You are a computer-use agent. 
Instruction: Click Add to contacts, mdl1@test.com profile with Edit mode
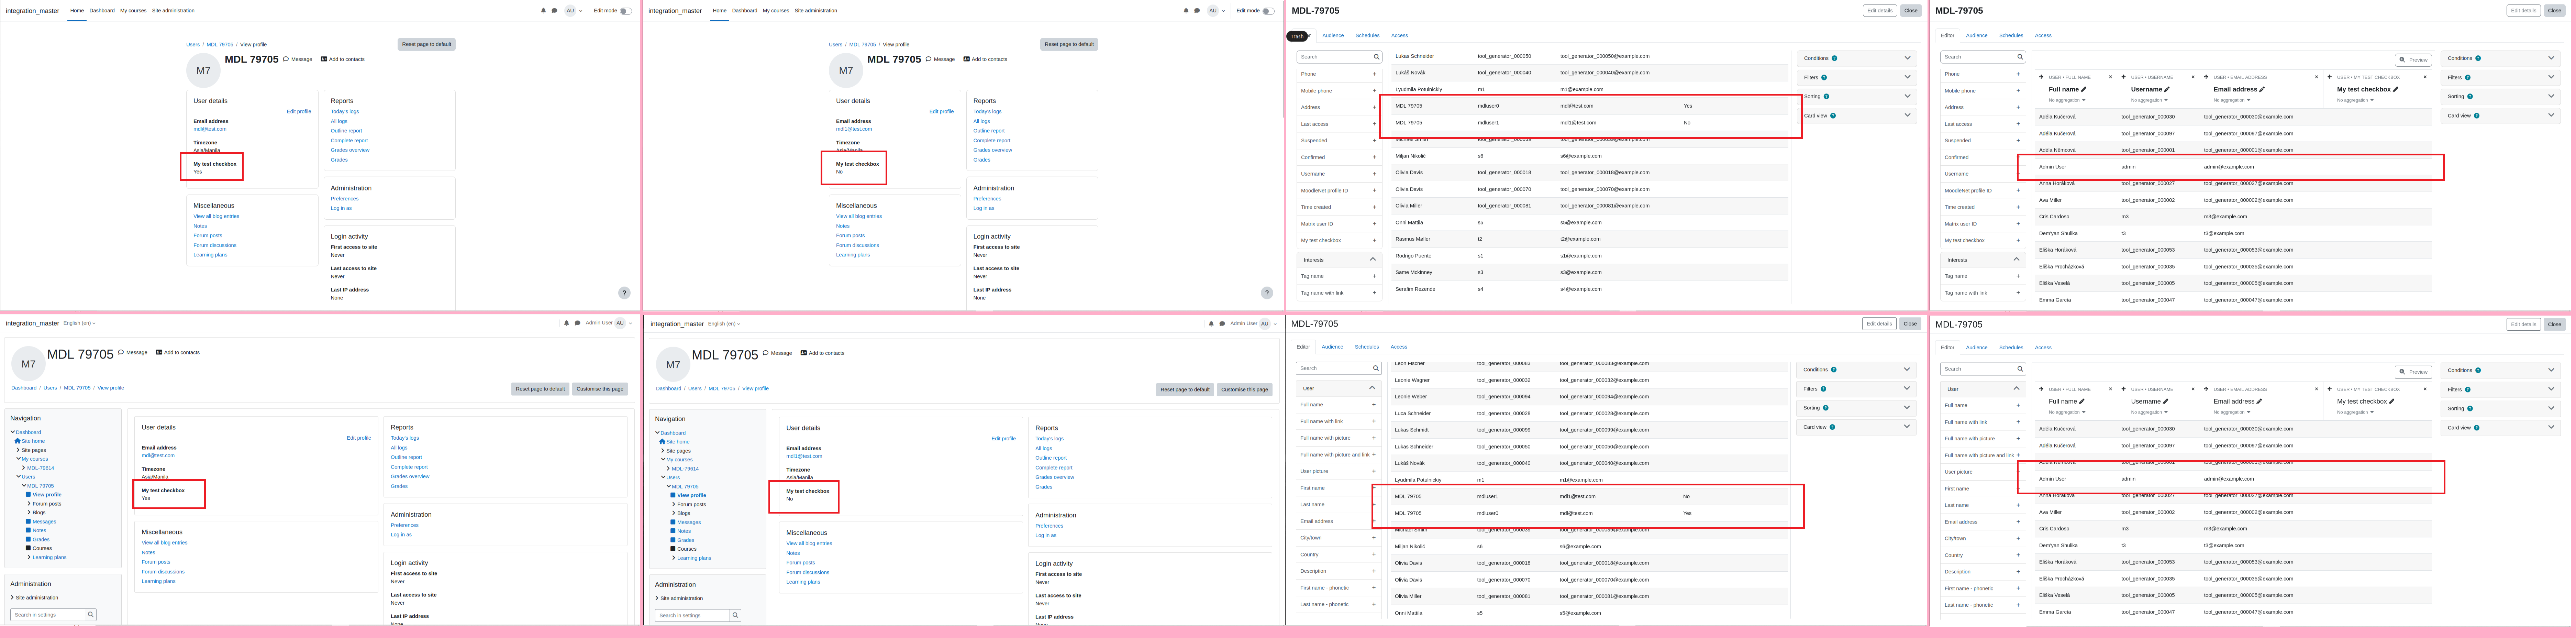985,59
